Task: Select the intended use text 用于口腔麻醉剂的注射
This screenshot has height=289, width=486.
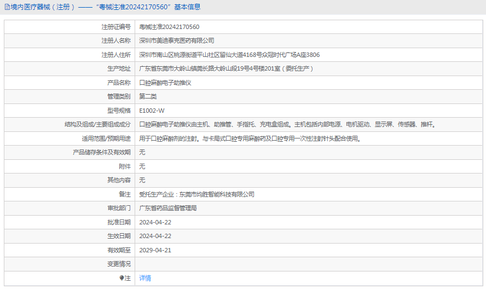Action: pyautogui.click(x=251, y=138)
